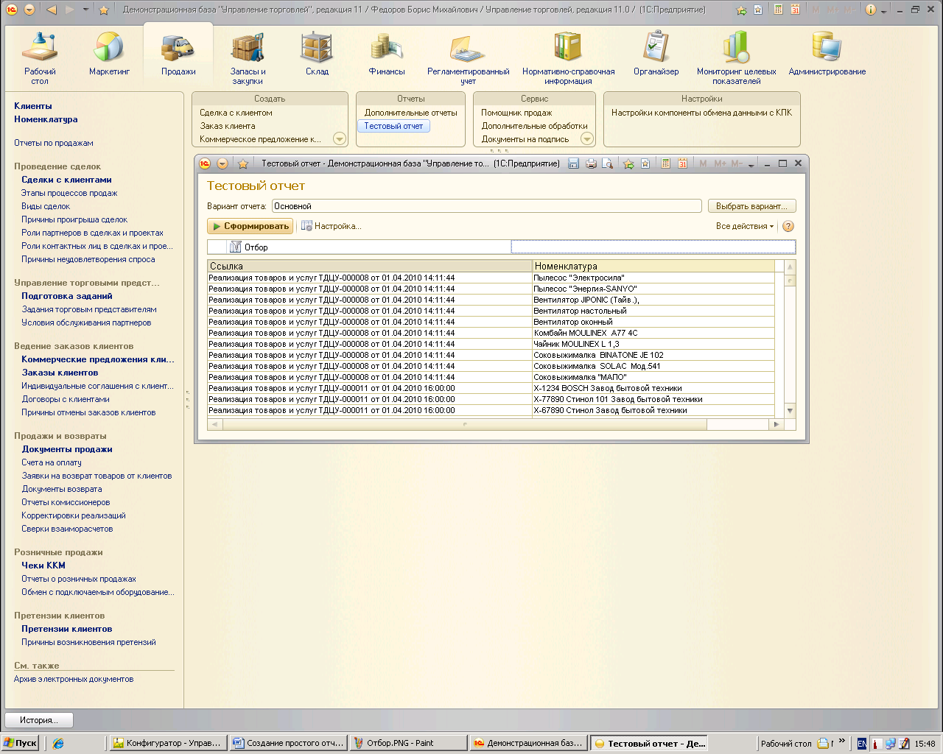Image resolution: width=943 pixels, height=754 pixels.
Task: Add the report to favorites in the report window
Action: pos(628,163)
